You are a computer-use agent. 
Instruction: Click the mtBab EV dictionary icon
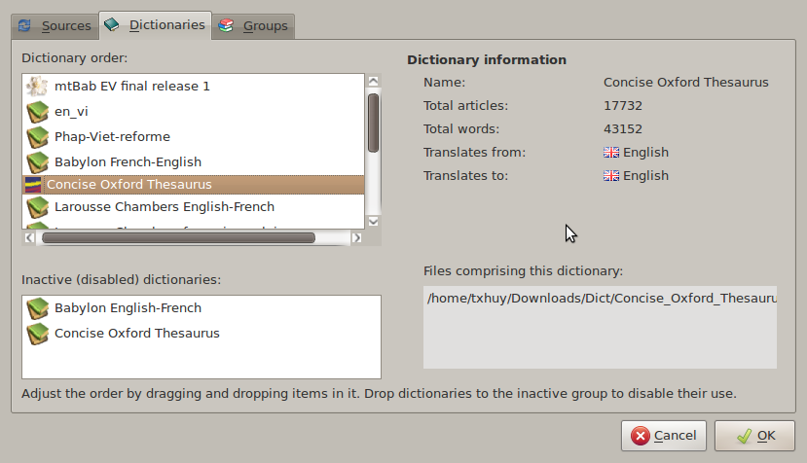37,87
